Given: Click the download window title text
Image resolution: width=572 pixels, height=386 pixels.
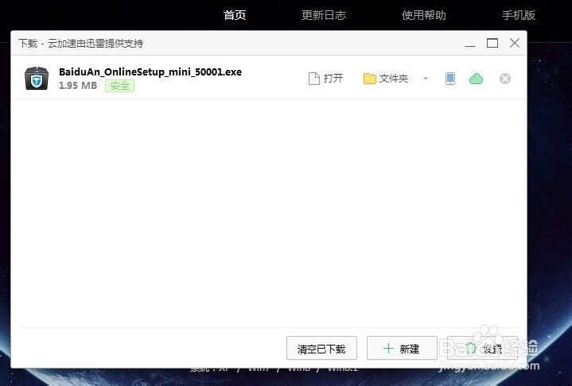Looking at the screenshot, I should [80, 44].
